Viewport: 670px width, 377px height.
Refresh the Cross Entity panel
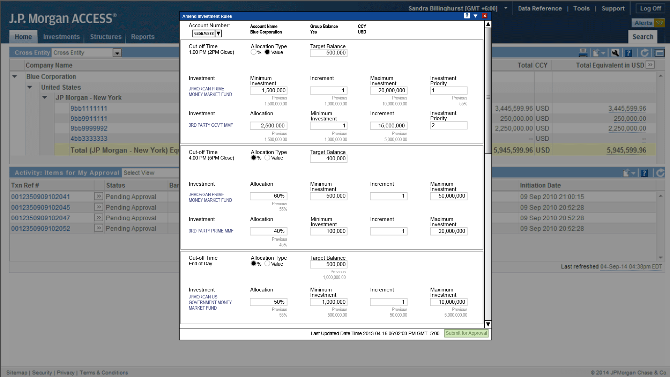[645, 53]
